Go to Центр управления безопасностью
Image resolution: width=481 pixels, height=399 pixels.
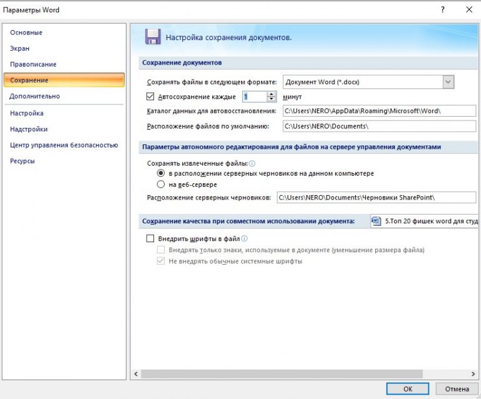pos(64,145)
